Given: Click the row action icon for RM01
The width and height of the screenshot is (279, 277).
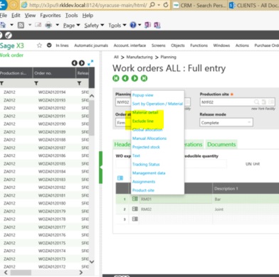Looking at the screenshot, I should coord(135,199).
